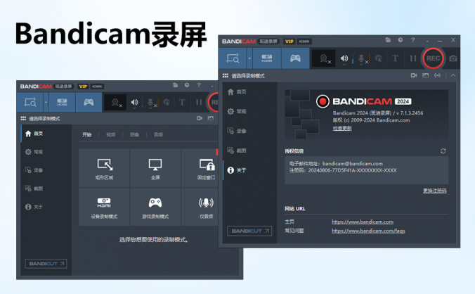Open the clock icon in the back window's title bar
Viewport: 475px width, 294px height.
(187, 85)
